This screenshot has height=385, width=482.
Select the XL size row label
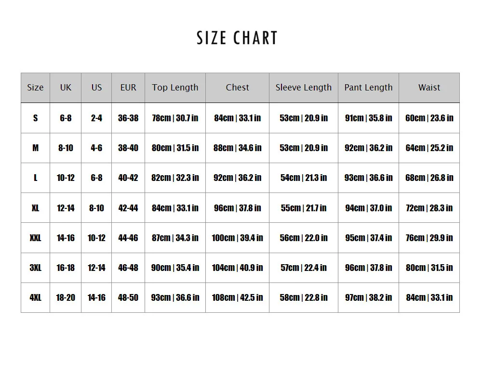[35, 208]
